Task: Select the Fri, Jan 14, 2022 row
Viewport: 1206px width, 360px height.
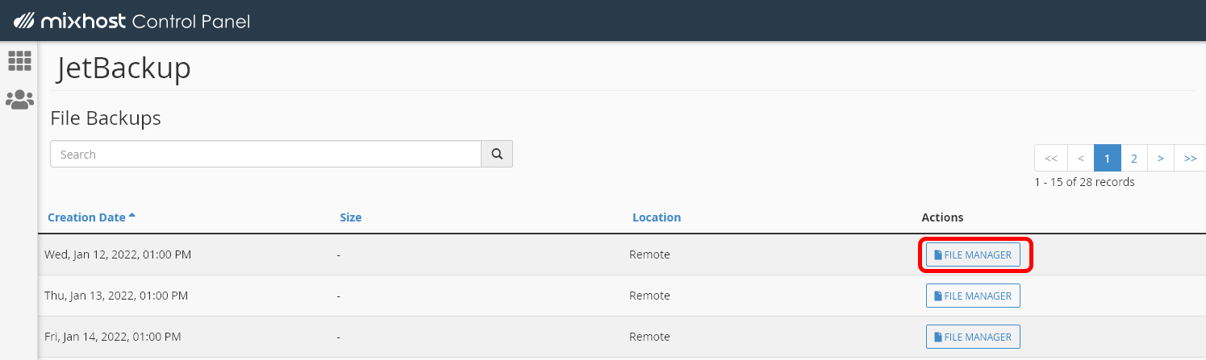Action: click(622, 337)
